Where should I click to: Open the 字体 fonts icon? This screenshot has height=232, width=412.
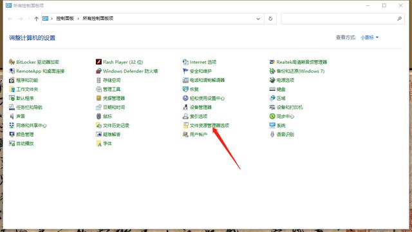click(x=98, y=143)
